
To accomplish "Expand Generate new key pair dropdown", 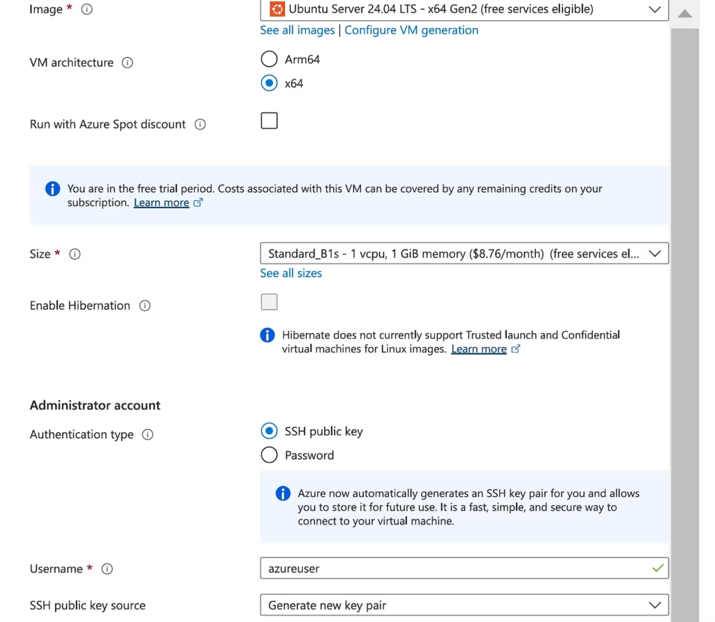I will [x=464, y=605].
